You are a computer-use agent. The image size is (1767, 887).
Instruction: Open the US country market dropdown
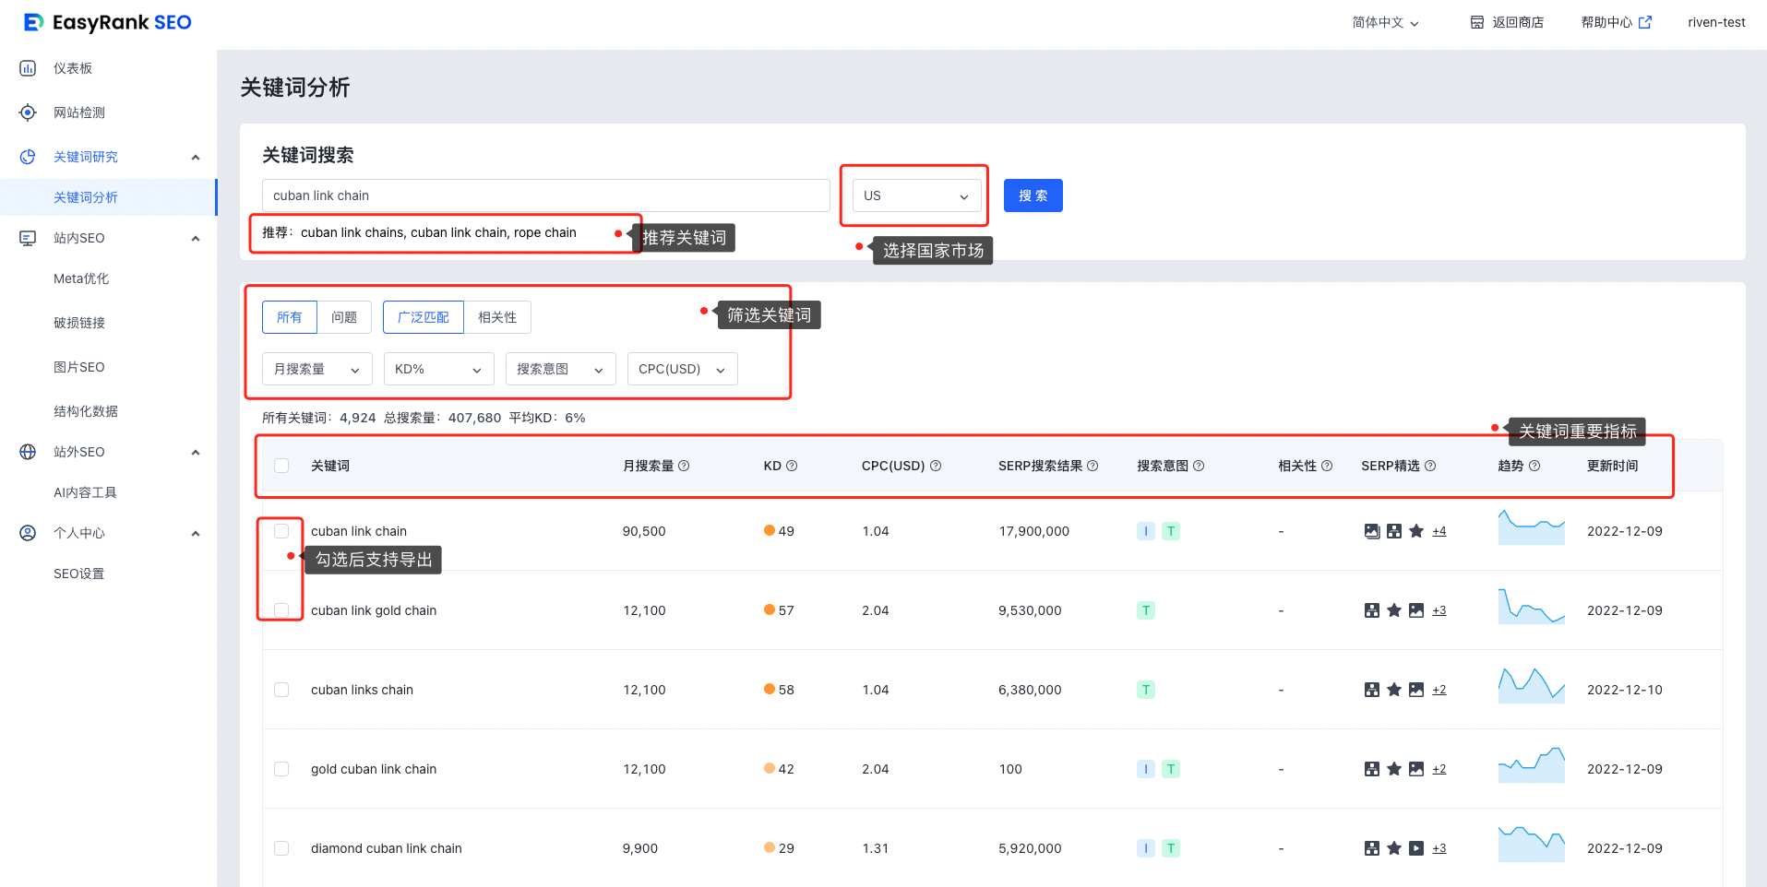916,195
